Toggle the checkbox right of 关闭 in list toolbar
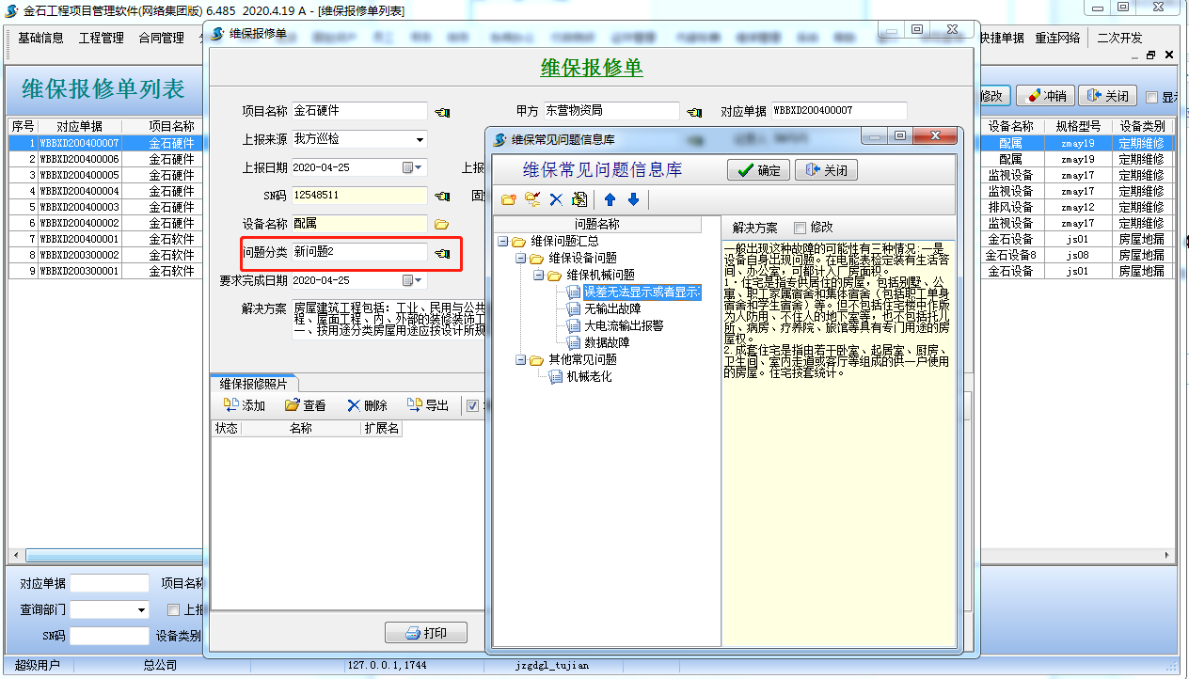Viewport: 1189px width, 679px height. click(1152, 97)
